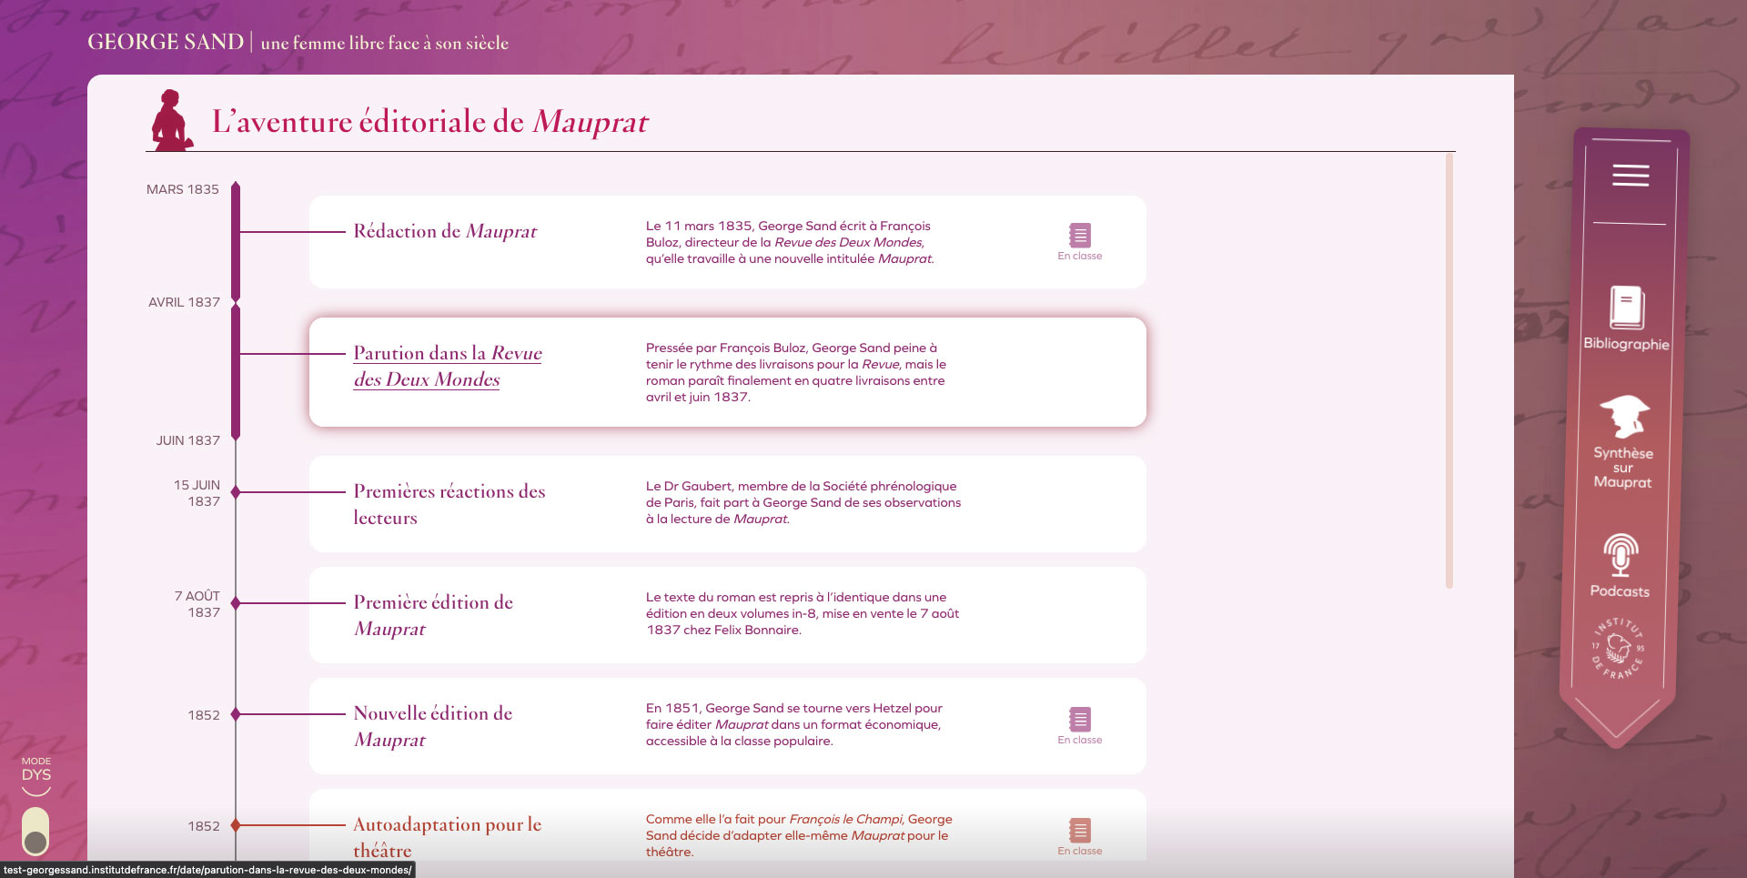Open Synthèse sur Mauprat graduate icon

click(1623, 418)
